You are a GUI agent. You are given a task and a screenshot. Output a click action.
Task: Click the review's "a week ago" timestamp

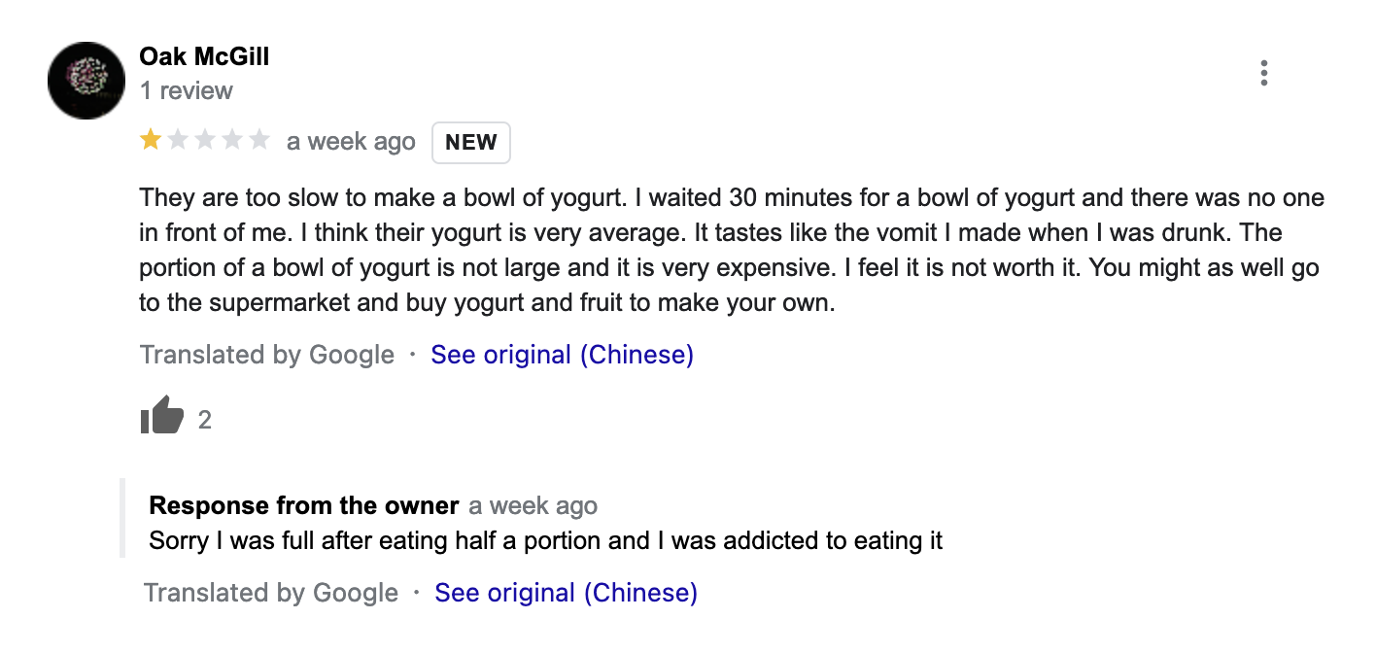click(x=351, y=142)
